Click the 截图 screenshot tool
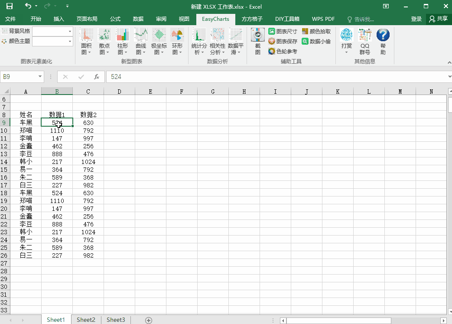 pos(258,42)
